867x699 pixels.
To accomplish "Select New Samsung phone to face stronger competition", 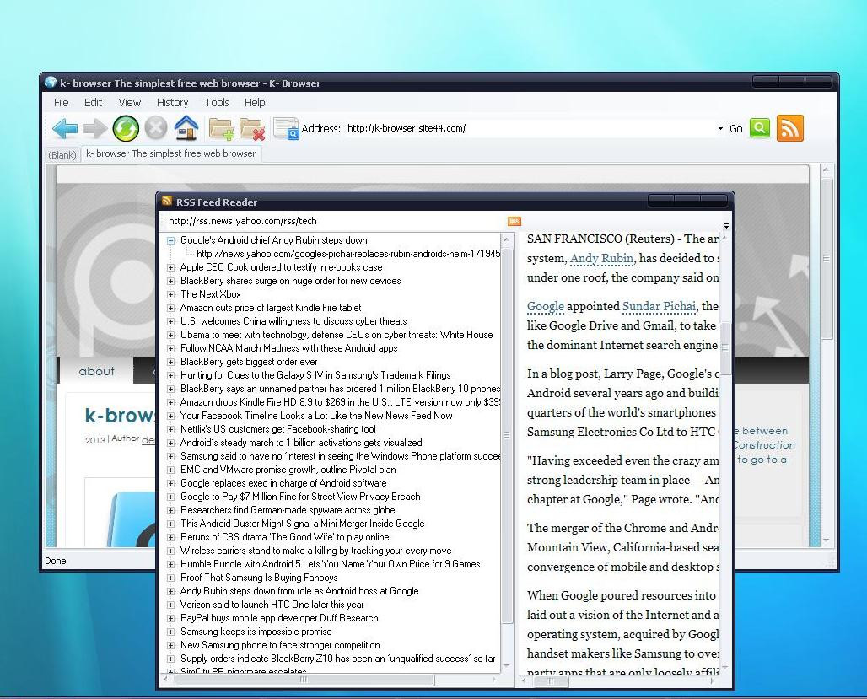I will (x=280, y=645).
